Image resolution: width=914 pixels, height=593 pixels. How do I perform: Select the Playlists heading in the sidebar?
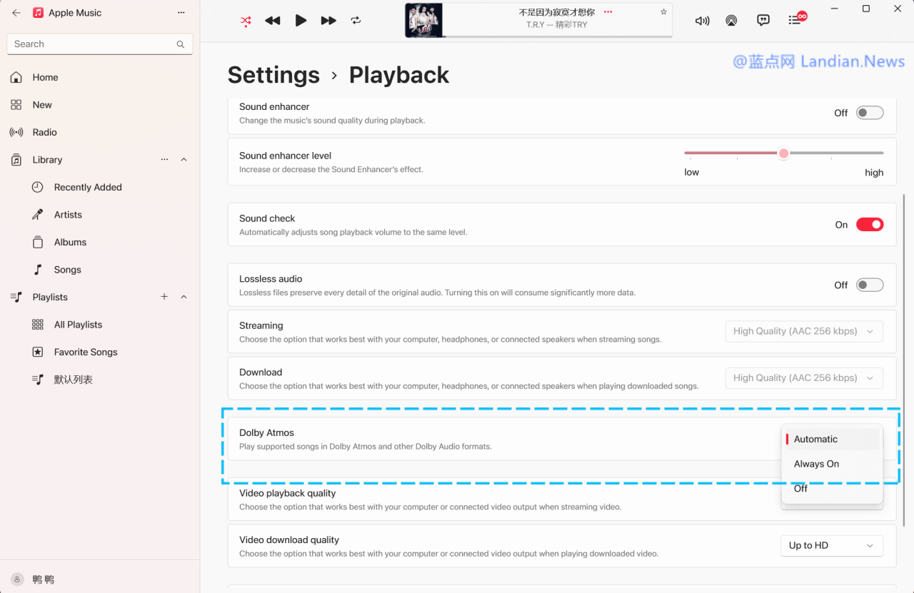tap(50, 297)
